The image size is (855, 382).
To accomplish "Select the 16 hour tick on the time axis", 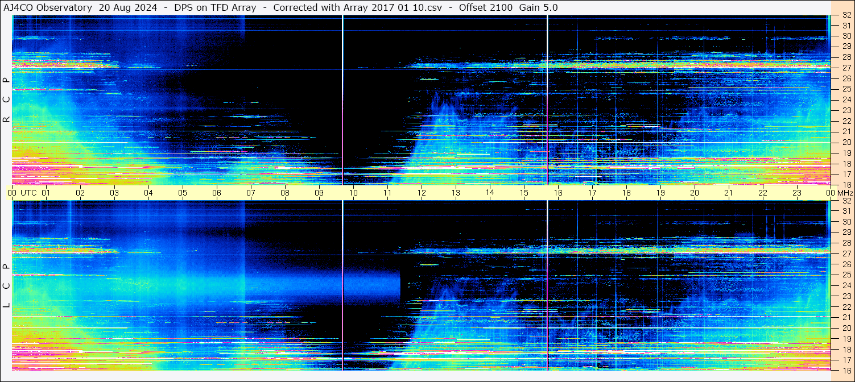I will tap(558, 193).
